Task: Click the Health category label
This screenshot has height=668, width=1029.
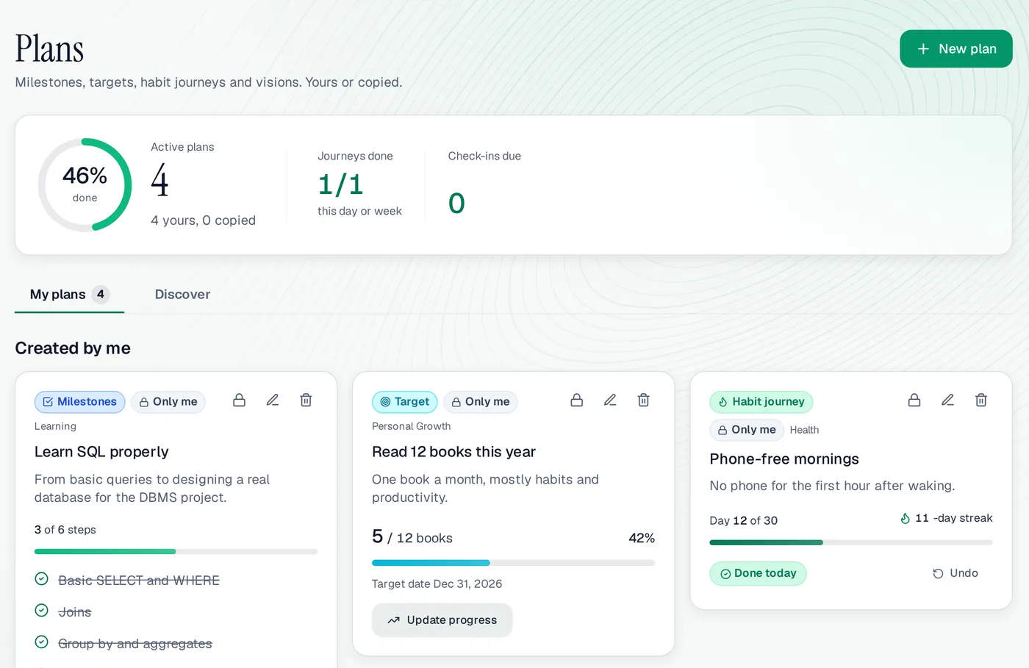Action: pos(804,430)
